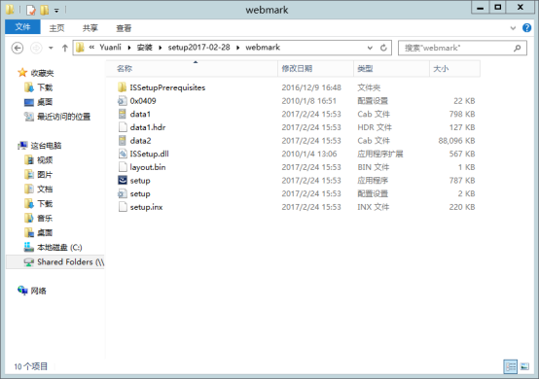Select the data2 Cab file icon
The width and height of the screenshot is (539, 379).
pyautogui.click(x=122, y=140)
